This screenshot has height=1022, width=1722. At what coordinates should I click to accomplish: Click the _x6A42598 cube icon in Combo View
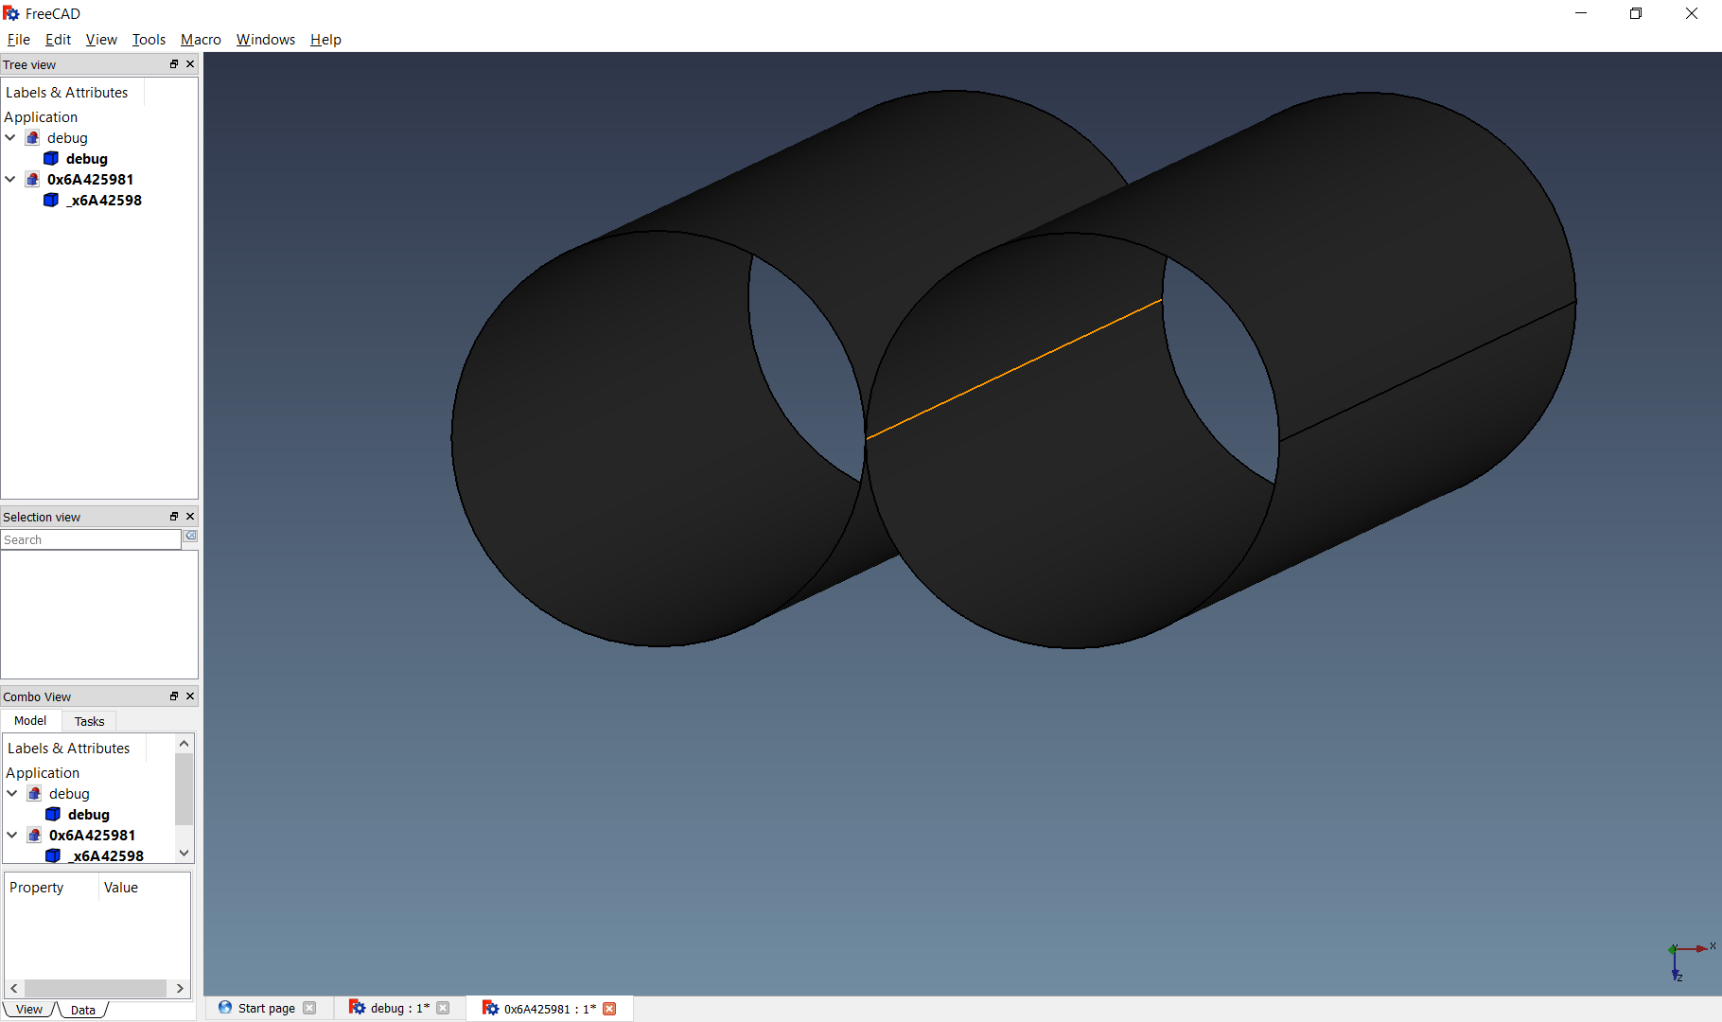(51, 855)
